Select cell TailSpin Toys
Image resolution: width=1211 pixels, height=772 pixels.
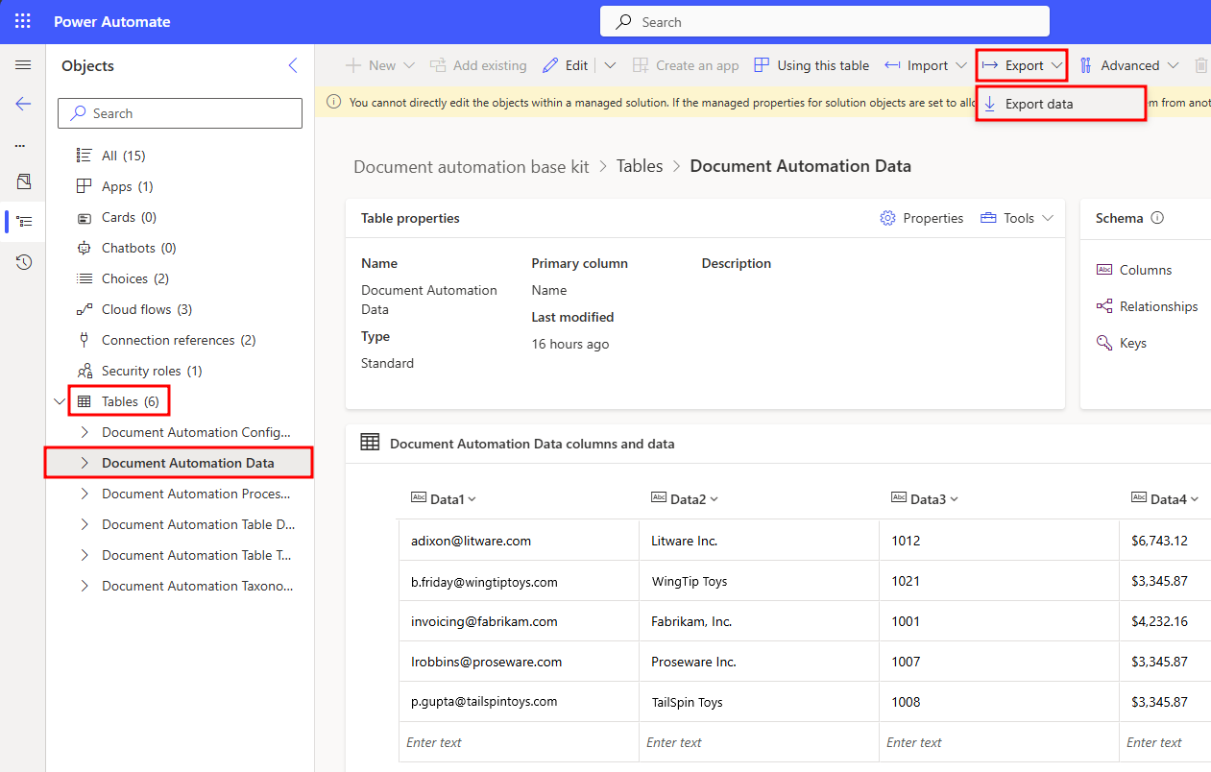point(759,702)
